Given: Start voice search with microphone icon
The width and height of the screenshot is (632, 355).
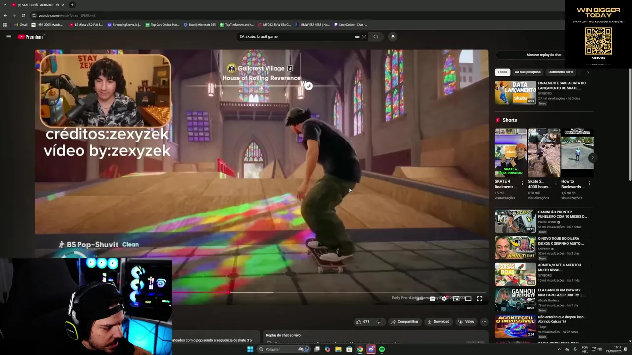Looking at the screenshot, I should [393, 36].
